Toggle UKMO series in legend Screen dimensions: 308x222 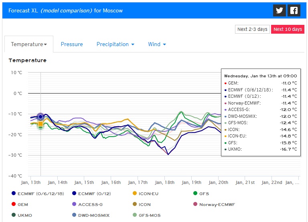pos(22,215)
